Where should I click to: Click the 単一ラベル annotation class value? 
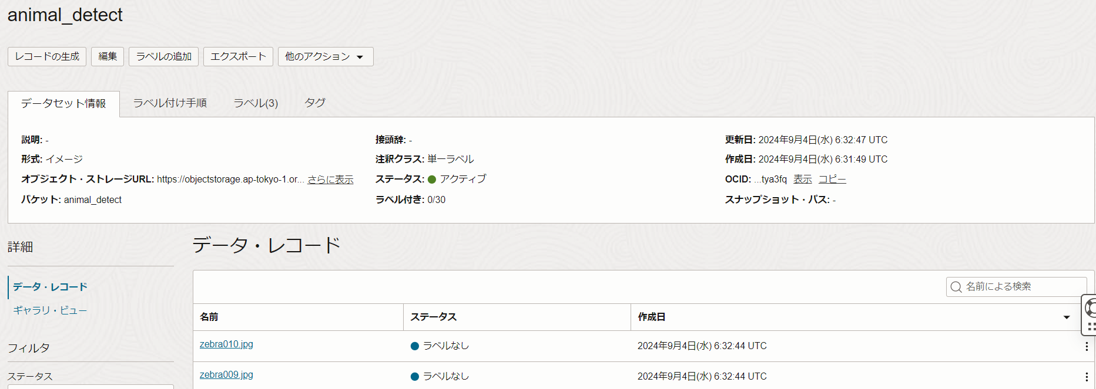(x=451, y=159)
